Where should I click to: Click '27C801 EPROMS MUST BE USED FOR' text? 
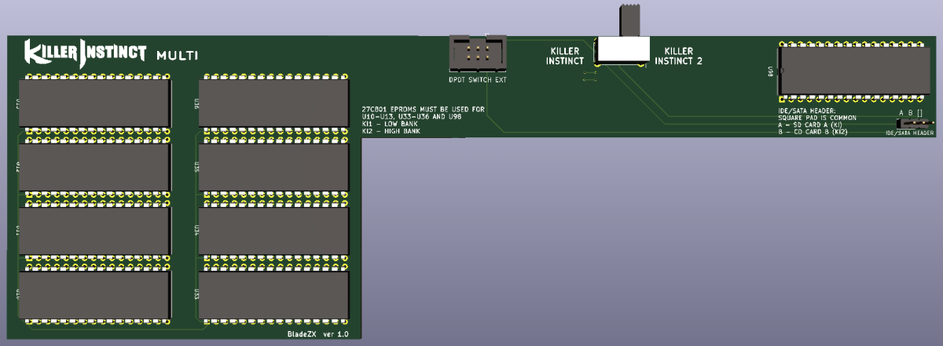pos(423,109)
